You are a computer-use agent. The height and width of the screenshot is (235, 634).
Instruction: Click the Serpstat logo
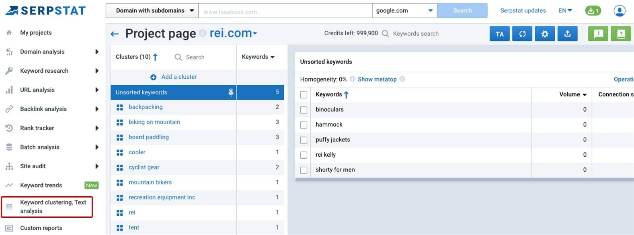point(45,10)
